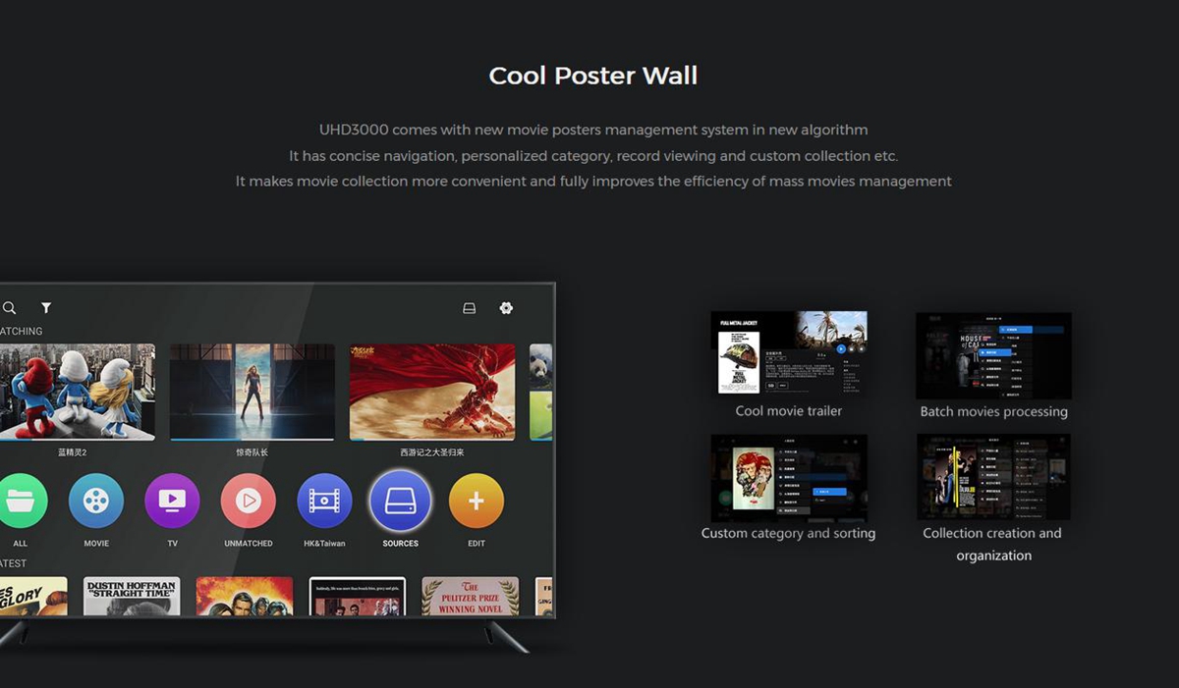Screen dimensions: 1179x688
Task: Click Collection creation and organization thumbnail
Action: coord(993,477)
